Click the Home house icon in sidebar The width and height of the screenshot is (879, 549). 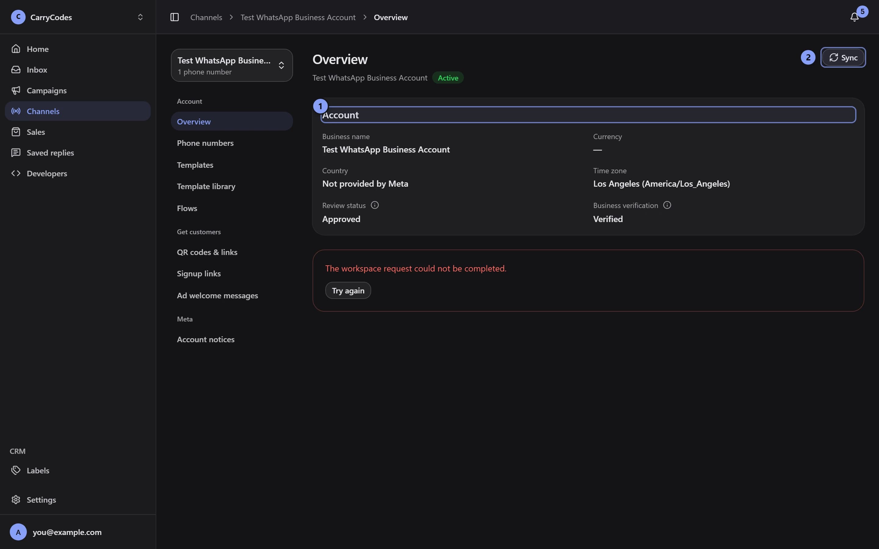click(16, 49)
